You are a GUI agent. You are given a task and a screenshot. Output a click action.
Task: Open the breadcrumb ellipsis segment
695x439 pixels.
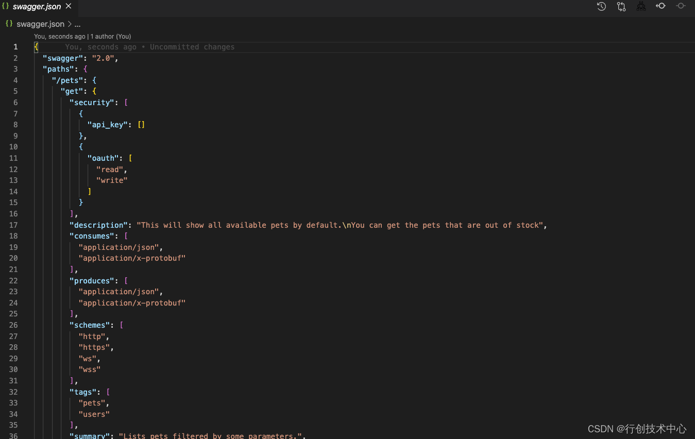[x=77, y=24]
